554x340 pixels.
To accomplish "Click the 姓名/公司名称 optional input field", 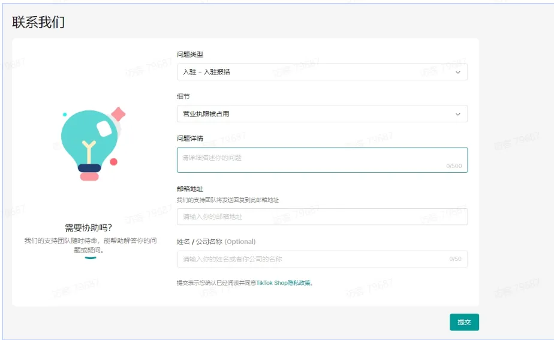I will click(x=322, y=259).
